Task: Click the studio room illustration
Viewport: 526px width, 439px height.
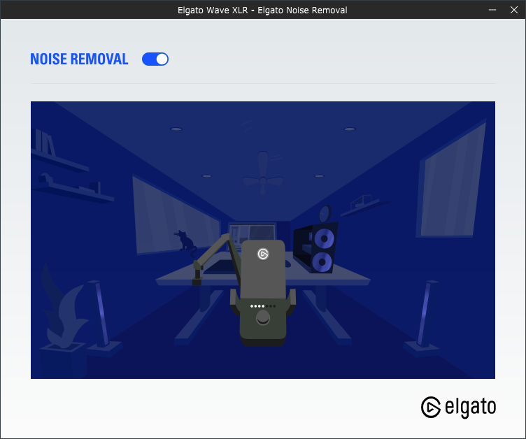Action: click(x=263, y=240)
